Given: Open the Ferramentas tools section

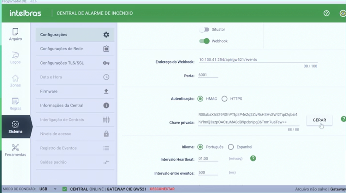Looking at the screenshot, I should click(x=15, y=150).
